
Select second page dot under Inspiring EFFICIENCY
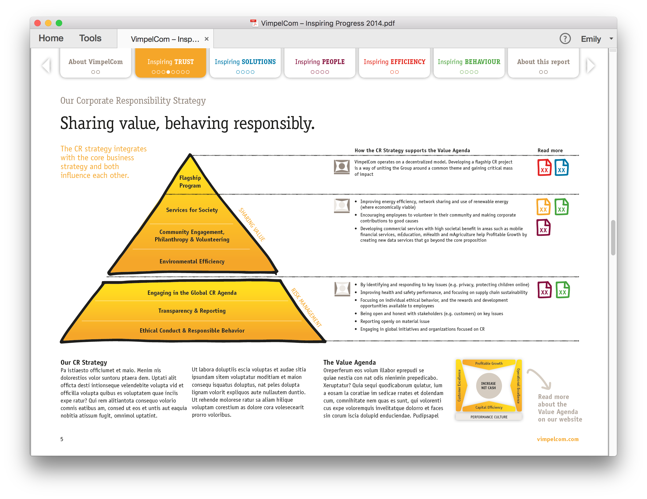pyautogui.click(x=397, y=72)
